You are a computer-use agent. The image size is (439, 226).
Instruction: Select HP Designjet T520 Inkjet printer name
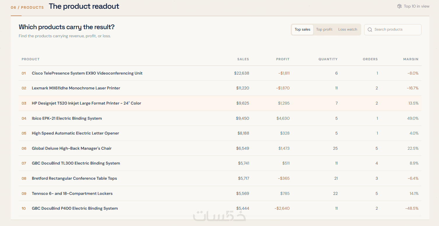pyautogui.click(x=87, y=103)
